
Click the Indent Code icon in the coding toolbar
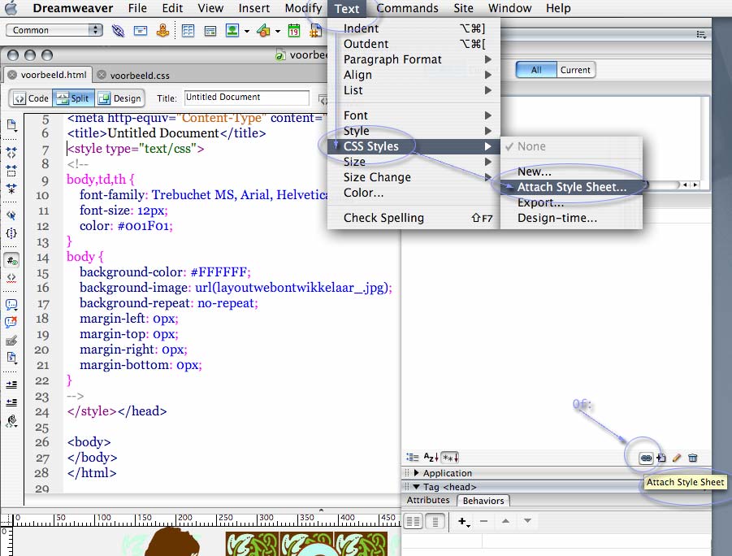[11, 385]
